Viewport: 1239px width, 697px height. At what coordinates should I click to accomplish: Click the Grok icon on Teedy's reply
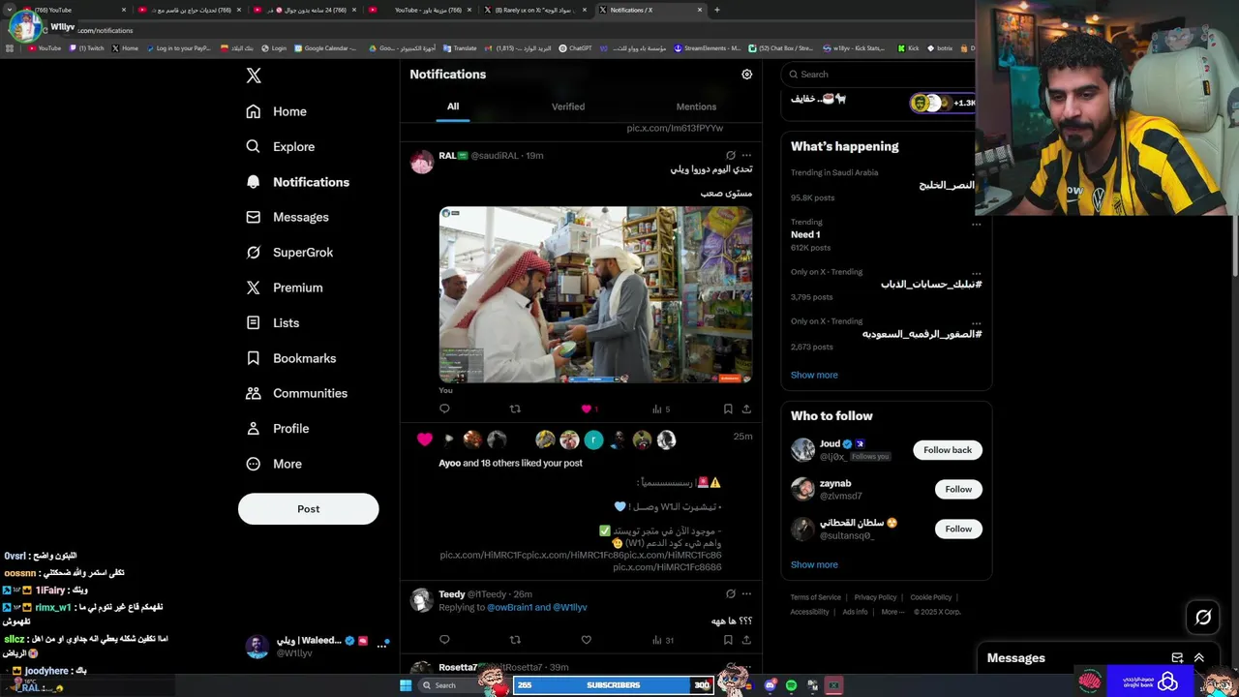731,593
